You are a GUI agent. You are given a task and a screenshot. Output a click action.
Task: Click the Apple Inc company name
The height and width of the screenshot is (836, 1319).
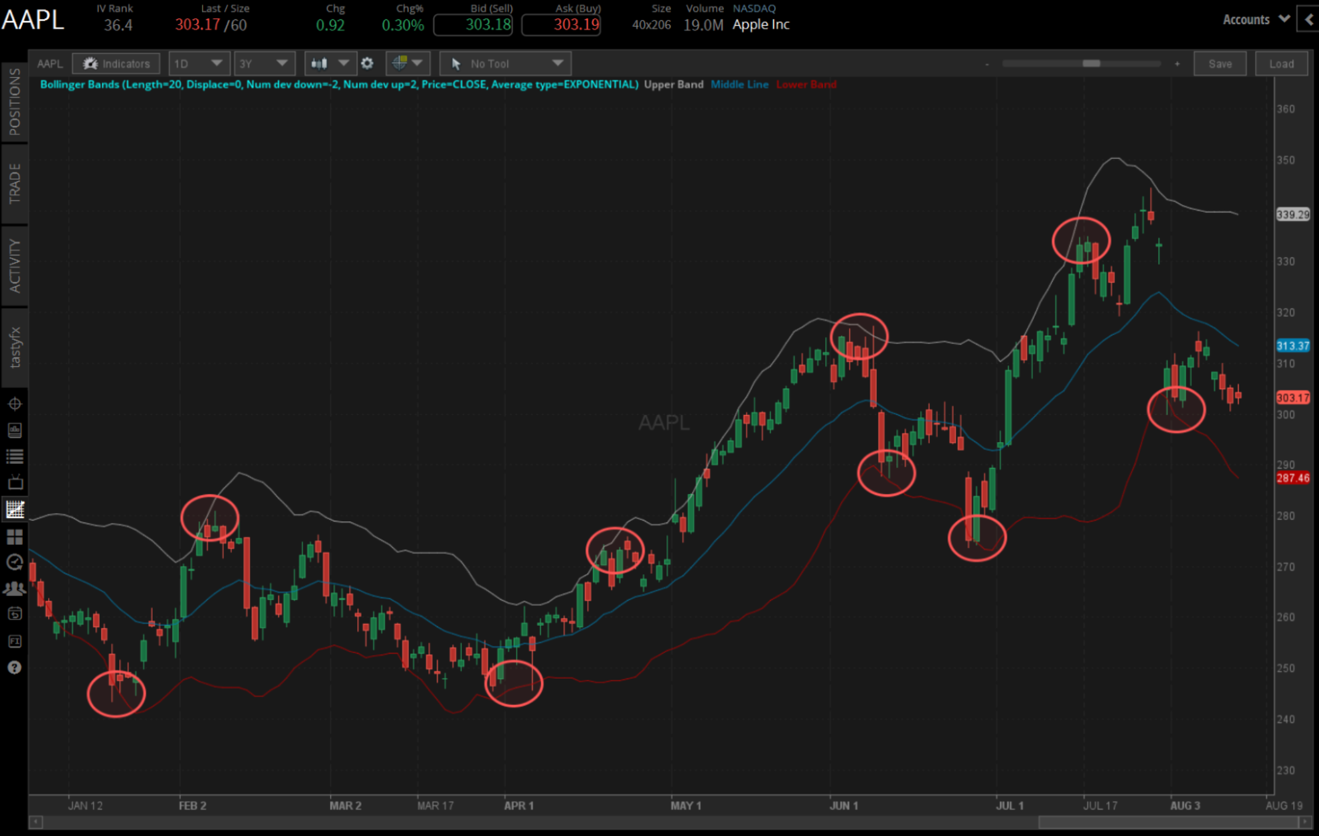coord(761,25)
